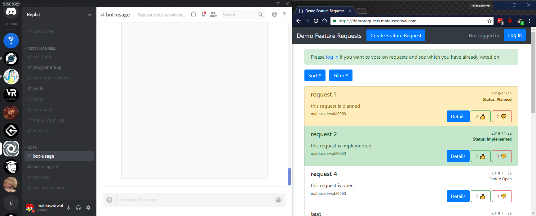Close the Demo Feature Requests tab
The image size is (536, 216).
click(x=350, y=11)
